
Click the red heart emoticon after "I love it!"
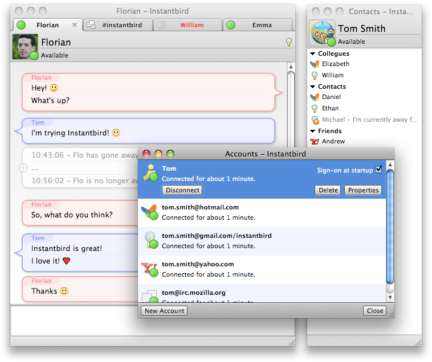click(67, 261)
